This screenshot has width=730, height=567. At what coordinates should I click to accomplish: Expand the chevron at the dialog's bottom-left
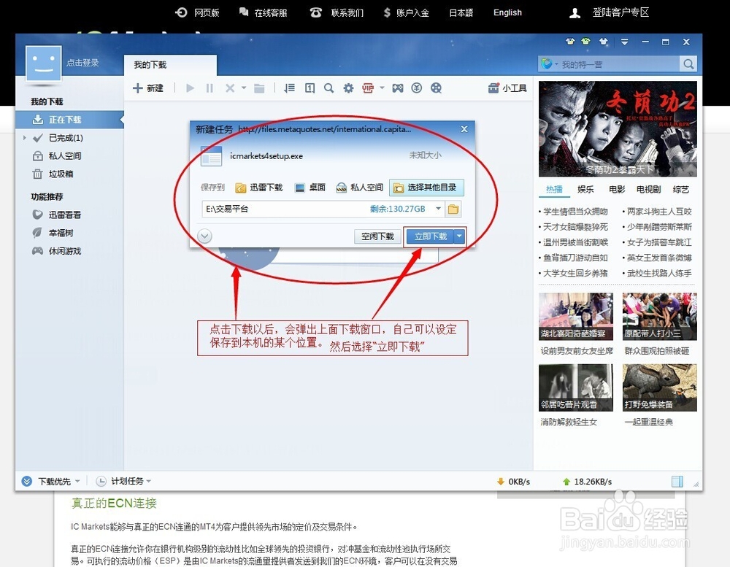(x=205, y=235)
